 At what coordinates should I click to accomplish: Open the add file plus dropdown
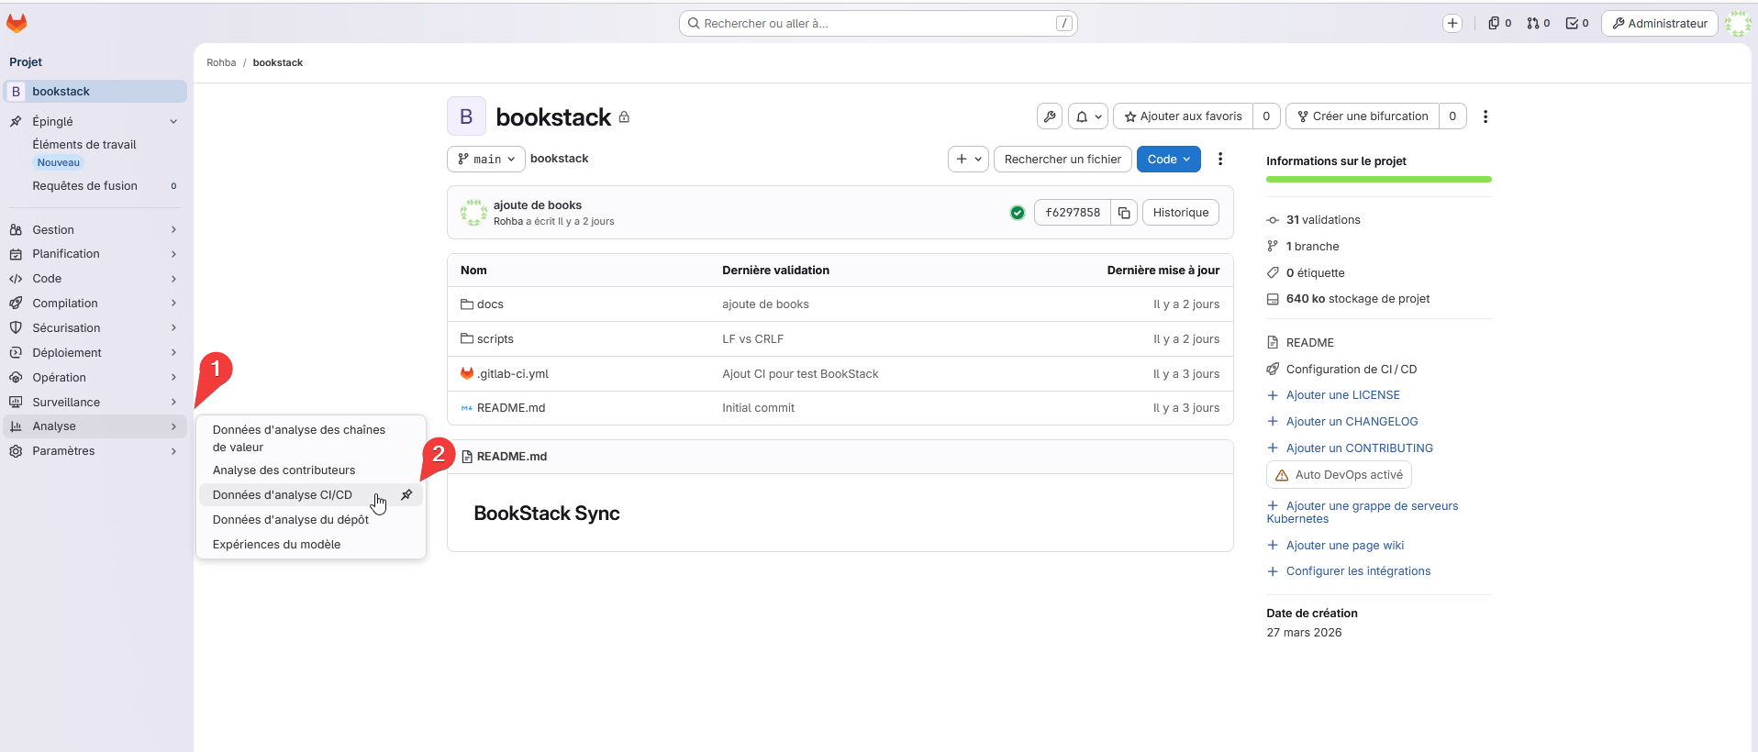coord(968,159)
